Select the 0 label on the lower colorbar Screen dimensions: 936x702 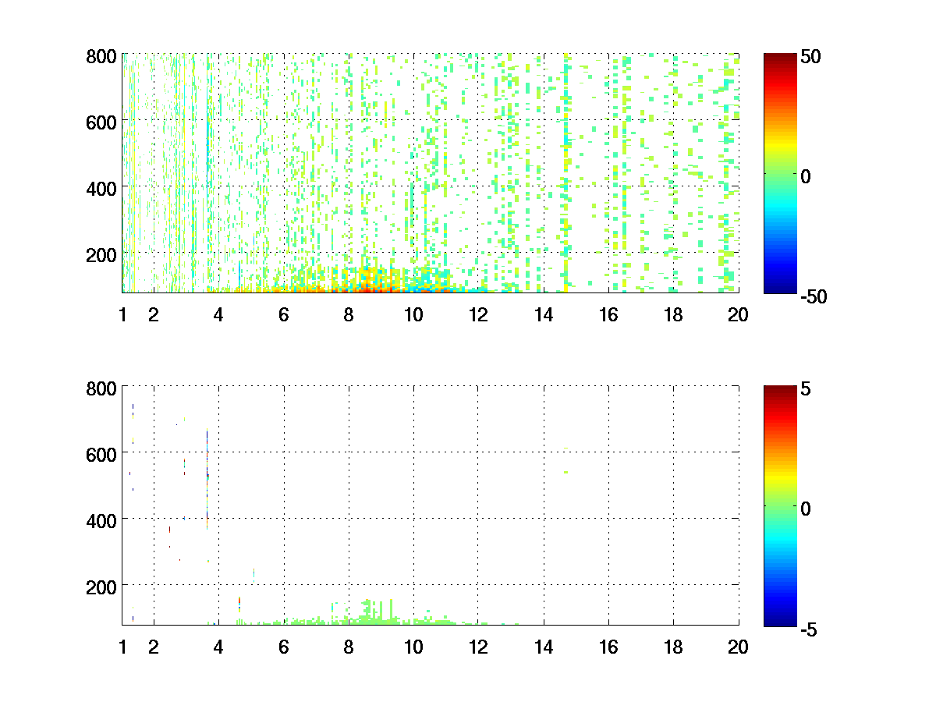click(x=806, y=509)
